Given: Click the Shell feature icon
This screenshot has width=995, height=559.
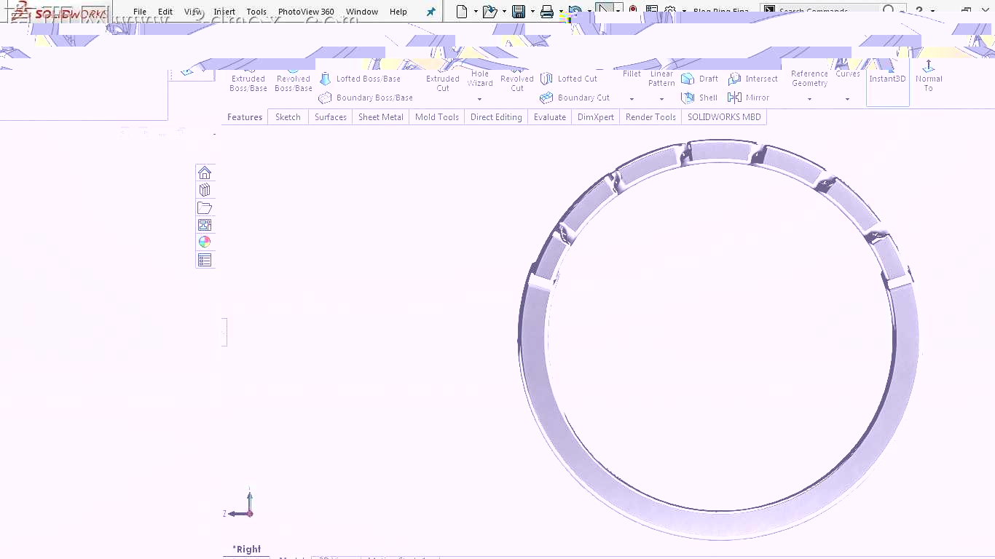Looking at the screenshot, I should (x=688, y=98).
